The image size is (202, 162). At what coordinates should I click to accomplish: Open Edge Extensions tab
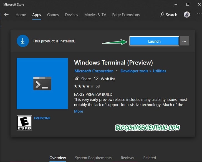click(x=126, y=15)
